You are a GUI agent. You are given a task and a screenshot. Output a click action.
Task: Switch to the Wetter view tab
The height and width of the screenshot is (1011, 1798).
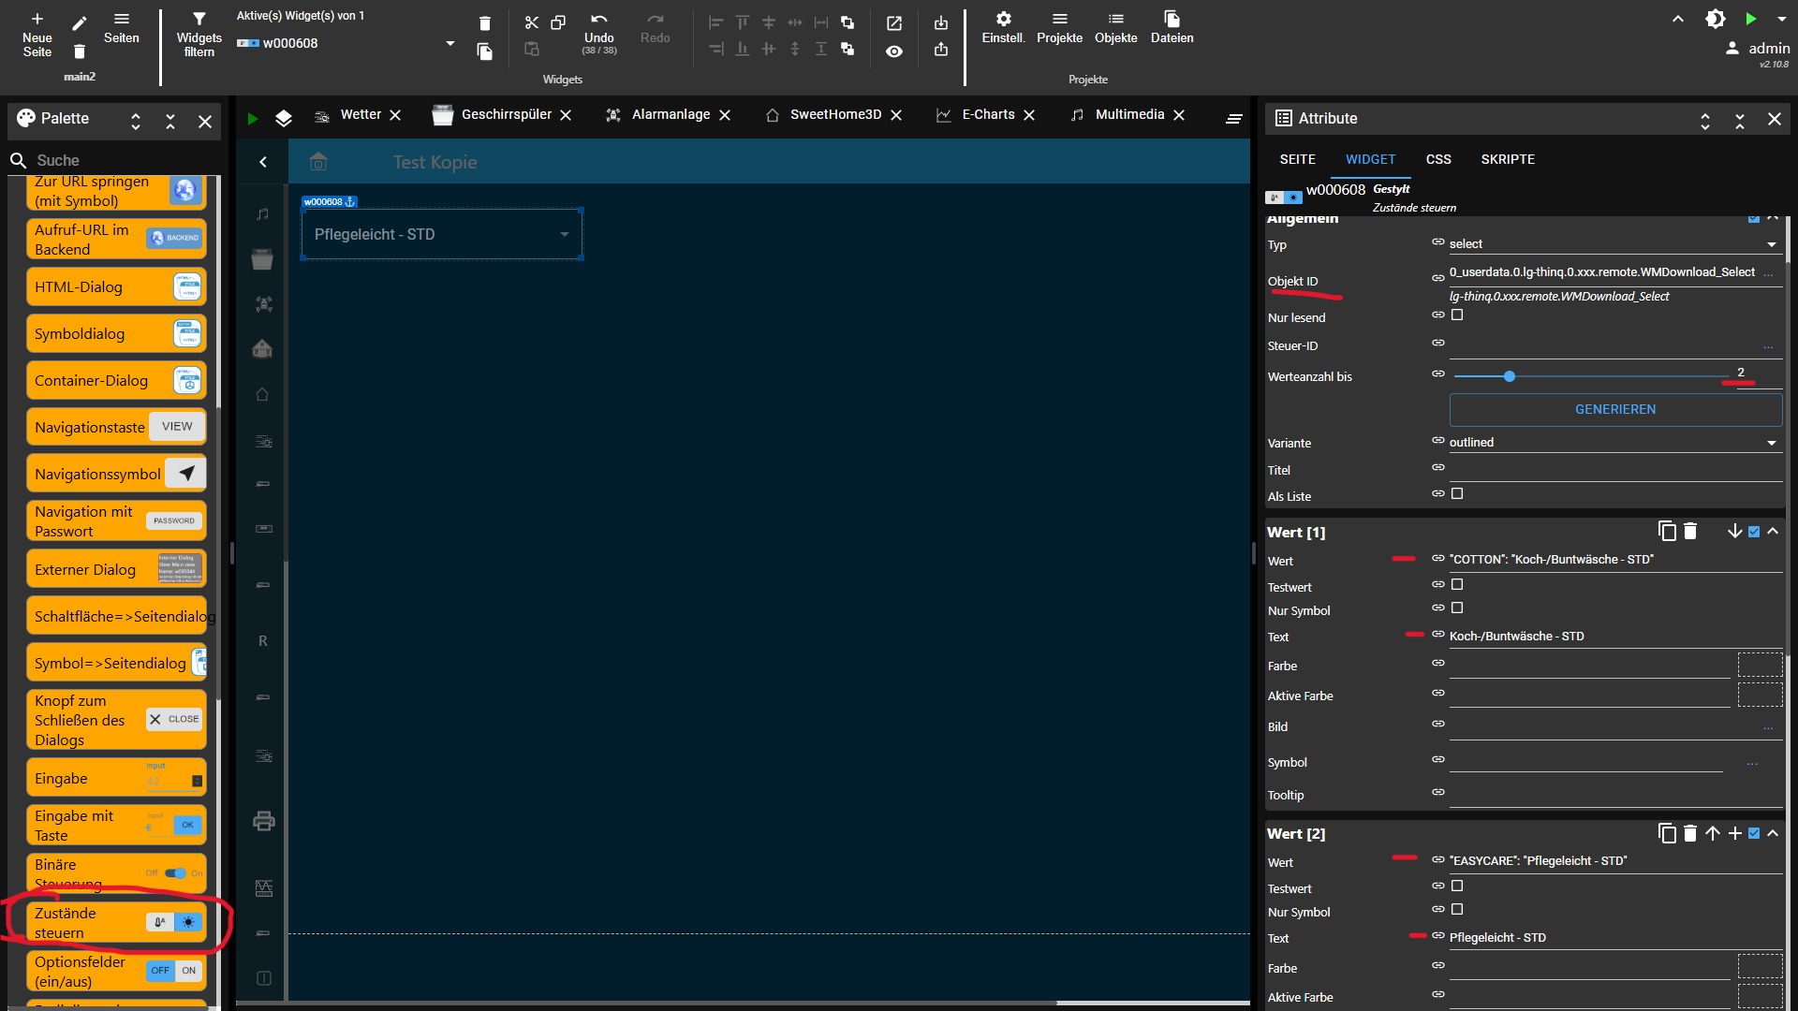click(x=361, y=114)
